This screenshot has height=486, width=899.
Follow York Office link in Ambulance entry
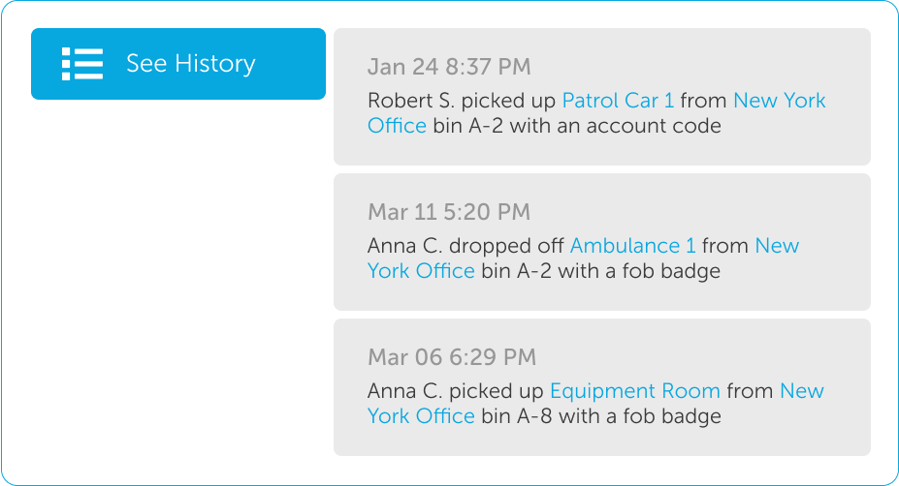421,271
